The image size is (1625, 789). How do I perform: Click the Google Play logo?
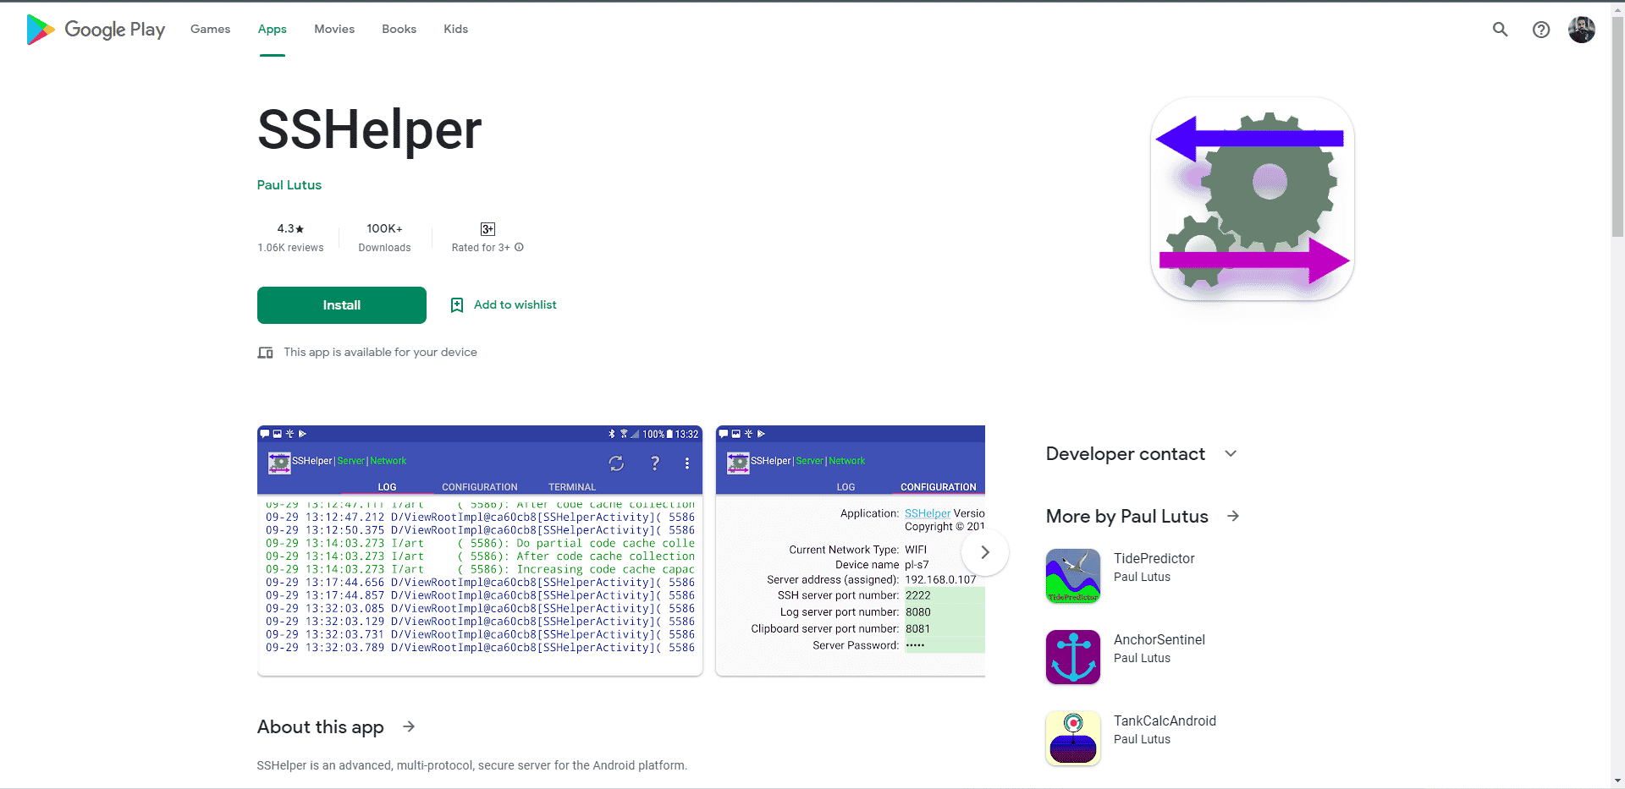point(96,30)
